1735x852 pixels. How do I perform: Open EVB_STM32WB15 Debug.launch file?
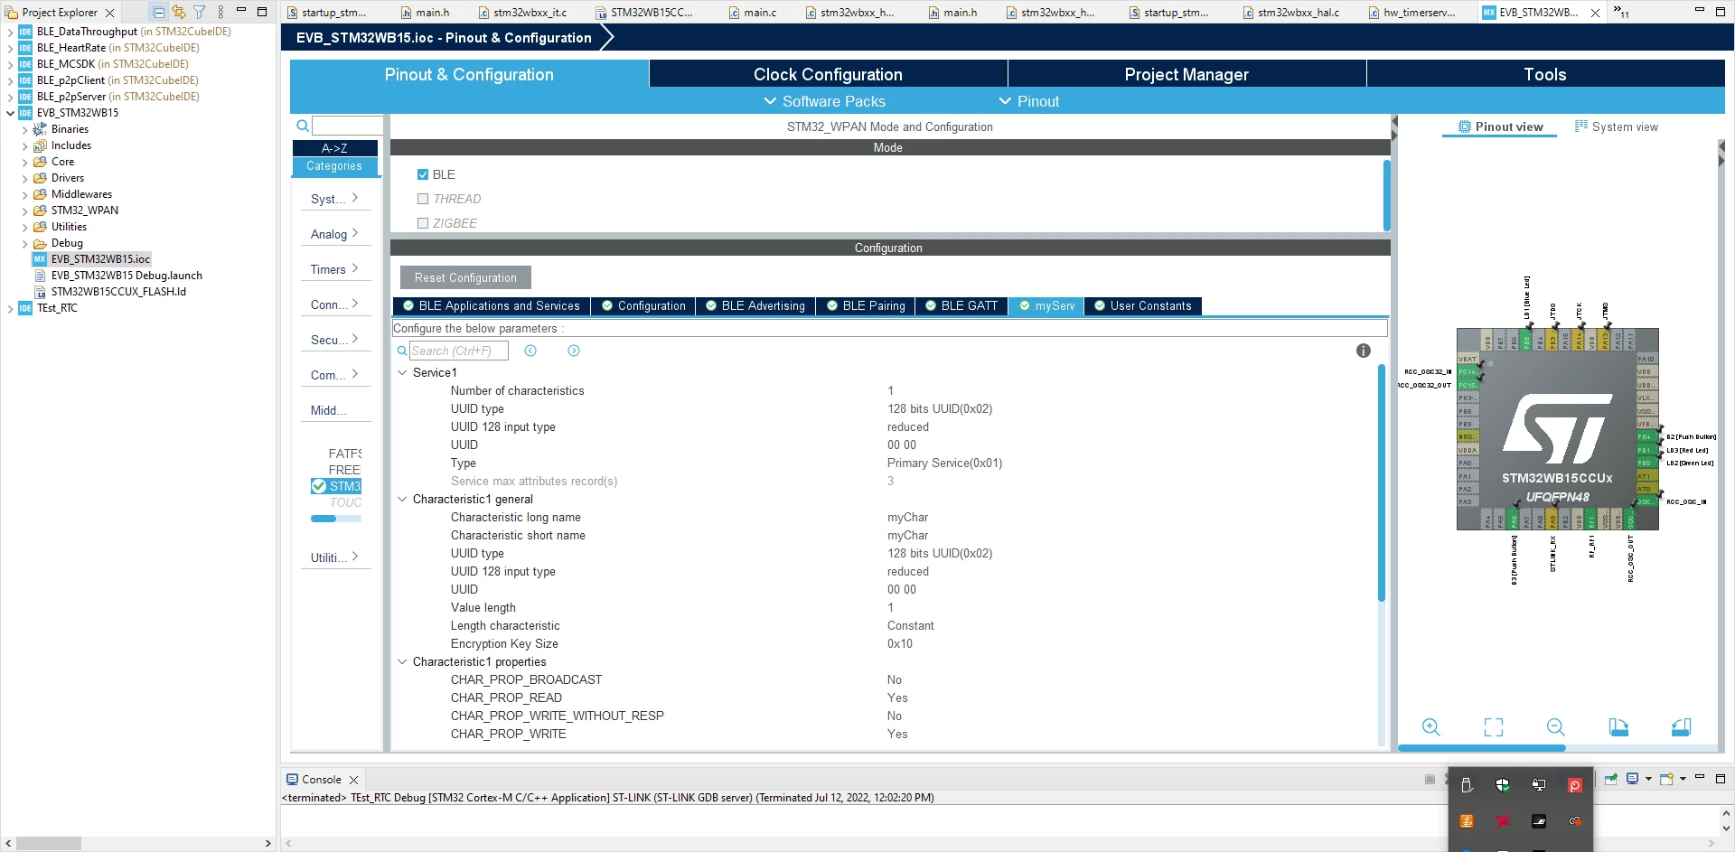(x=127, y=276)
